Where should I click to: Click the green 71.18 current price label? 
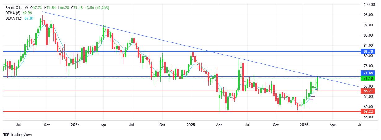pyautogui.click(x=367, y=78)
